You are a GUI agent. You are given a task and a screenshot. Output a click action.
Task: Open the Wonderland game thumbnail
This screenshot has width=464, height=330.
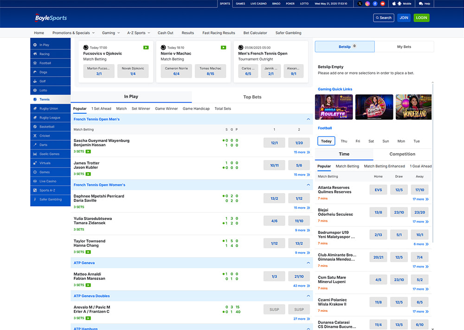[413, 107]
